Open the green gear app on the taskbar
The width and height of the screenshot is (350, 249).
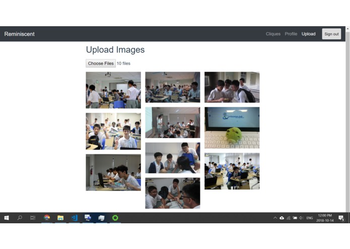[x=115, y=218]
